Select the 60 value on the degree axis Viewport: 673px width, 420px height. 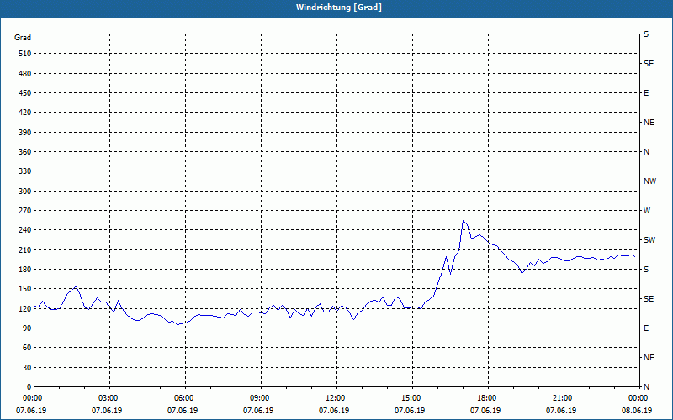27,347
